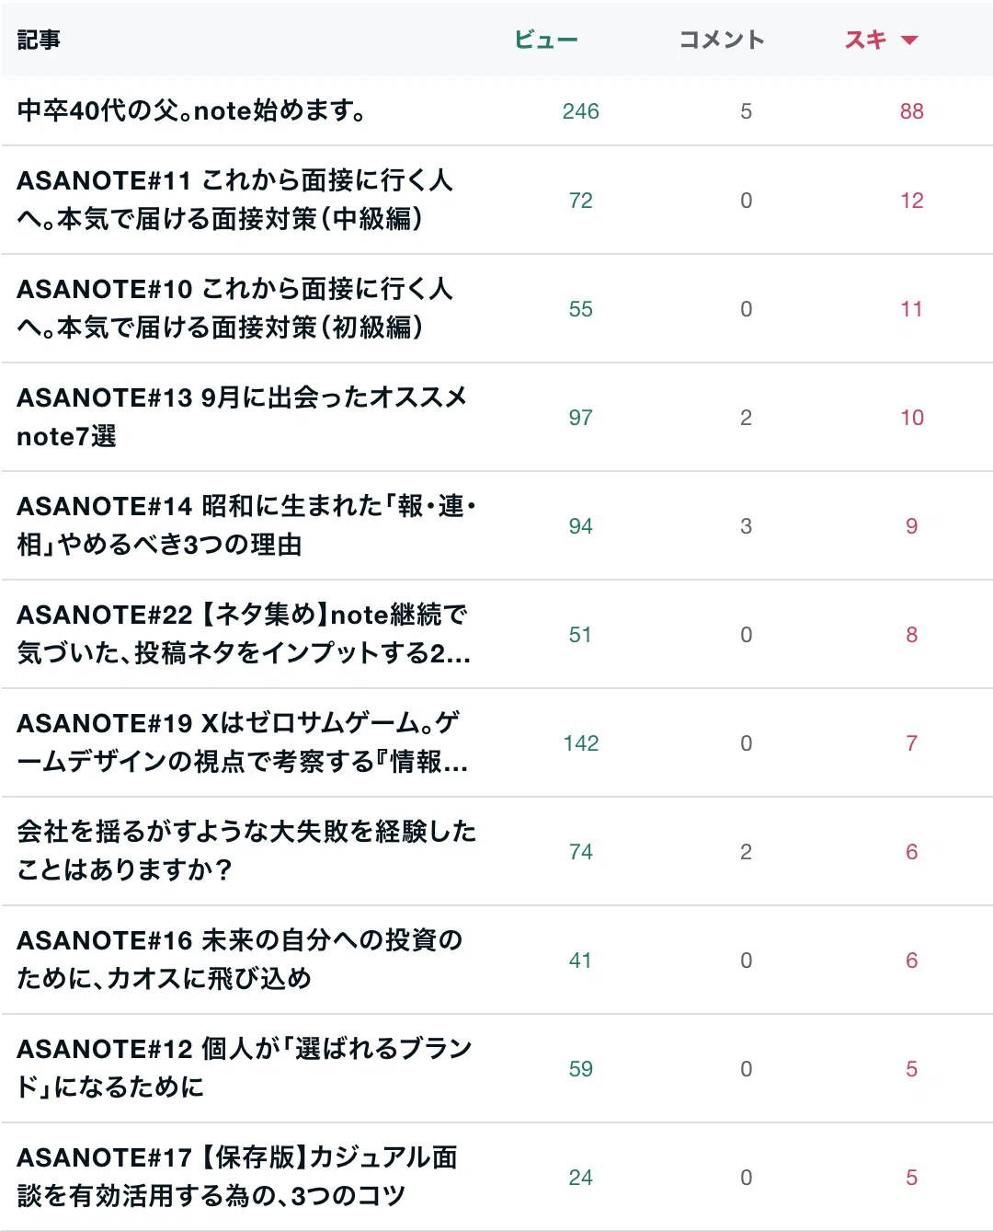Click view count 142 for ASANOTE#19

point(581,743)
